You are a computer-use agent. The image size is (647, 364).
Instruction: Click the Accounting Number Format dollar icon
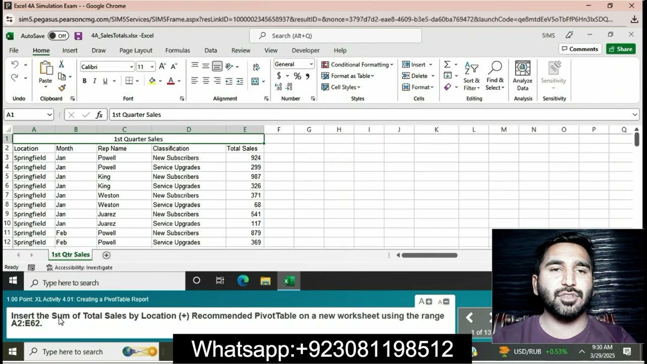point(279,76)
